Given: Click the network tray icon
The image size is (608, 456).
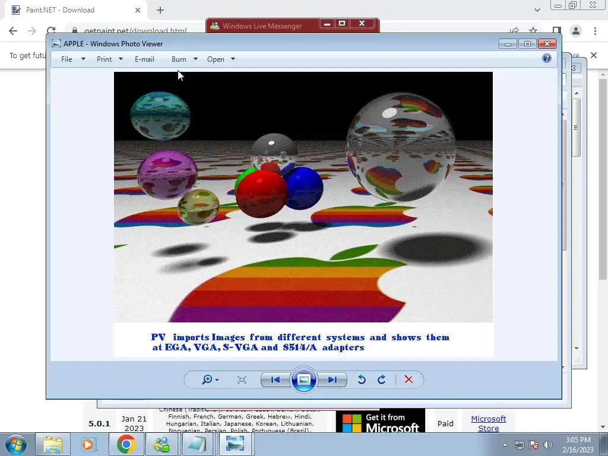Looking at the screenshot, I should pos(519,445).
